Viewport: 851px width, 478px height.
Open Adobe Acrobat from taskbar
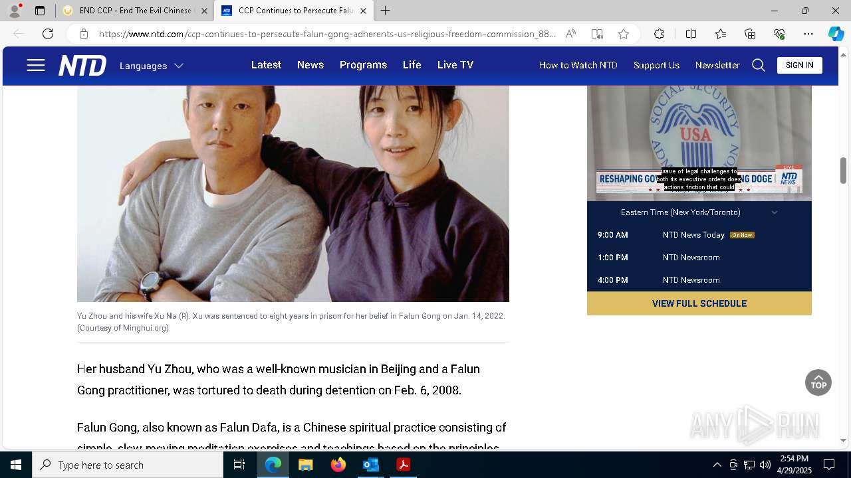click(403, 465)
